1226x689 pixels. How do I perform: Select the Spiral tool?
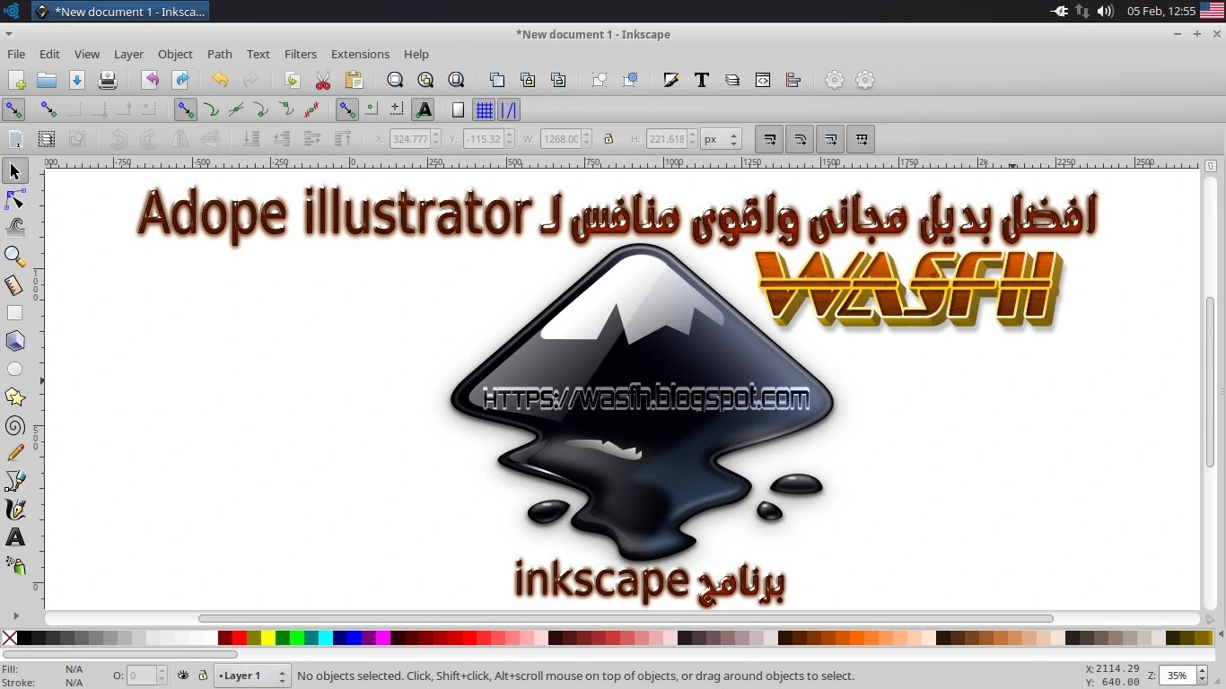[14, 426]
